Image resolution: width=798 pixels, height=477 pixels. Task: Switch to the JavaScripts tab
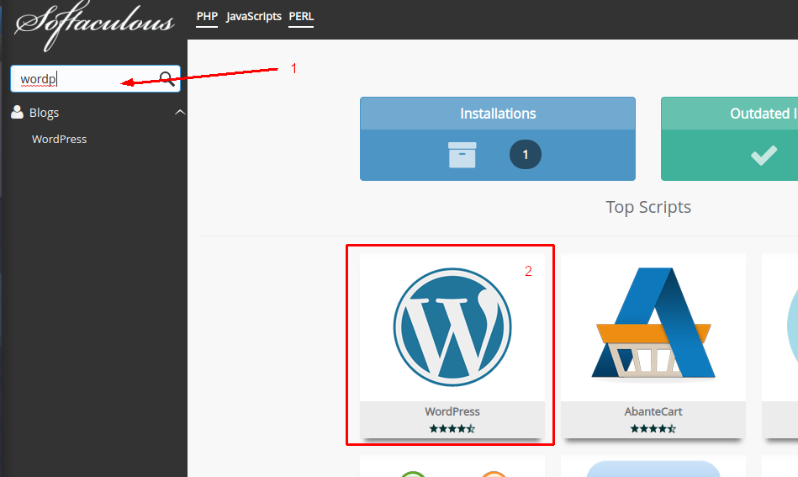(x=253, y=16)
